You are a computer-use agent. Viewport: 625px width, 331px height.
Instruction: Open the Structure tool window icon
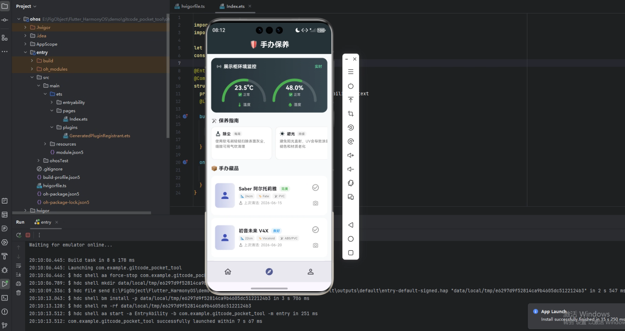5,38
